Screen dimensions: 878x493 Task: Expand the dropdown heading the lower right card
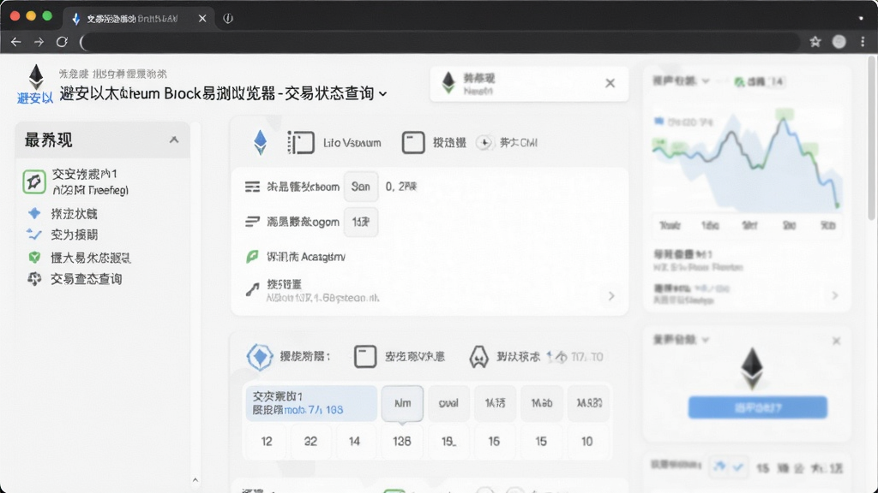(706, 340)
